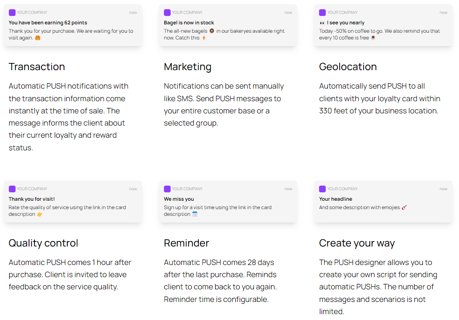Click purple company icon in Transaction notification
The width and height of the screenshot is (459, 320).
point(12,13)
